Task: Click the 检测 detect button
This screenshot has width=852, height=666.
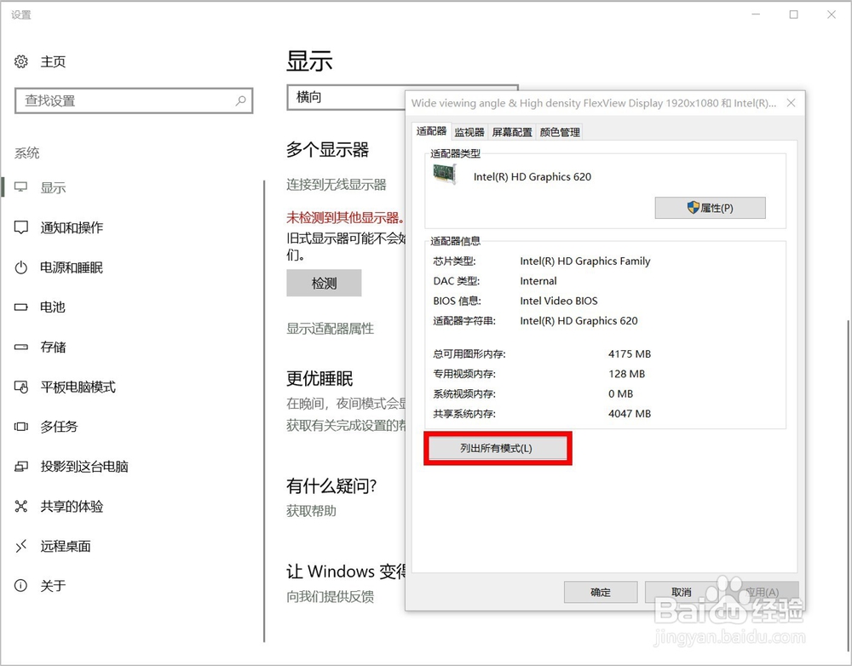Action: (324, 283)
